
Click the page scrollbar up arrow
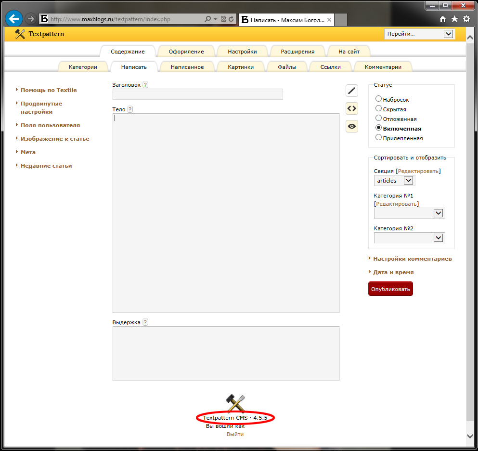tap(470, 38)
